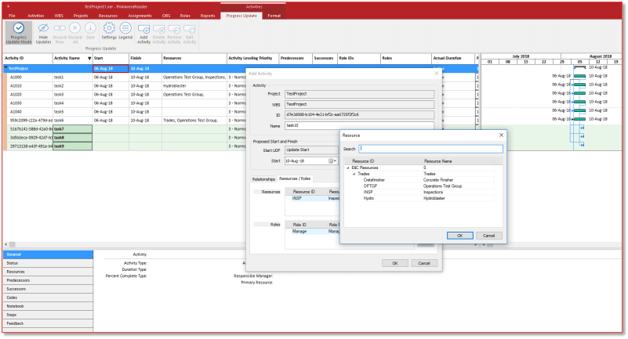Select INSP row in Resource dialog tree
Screen dimensions: 628x339
click(x=419, y=193)
